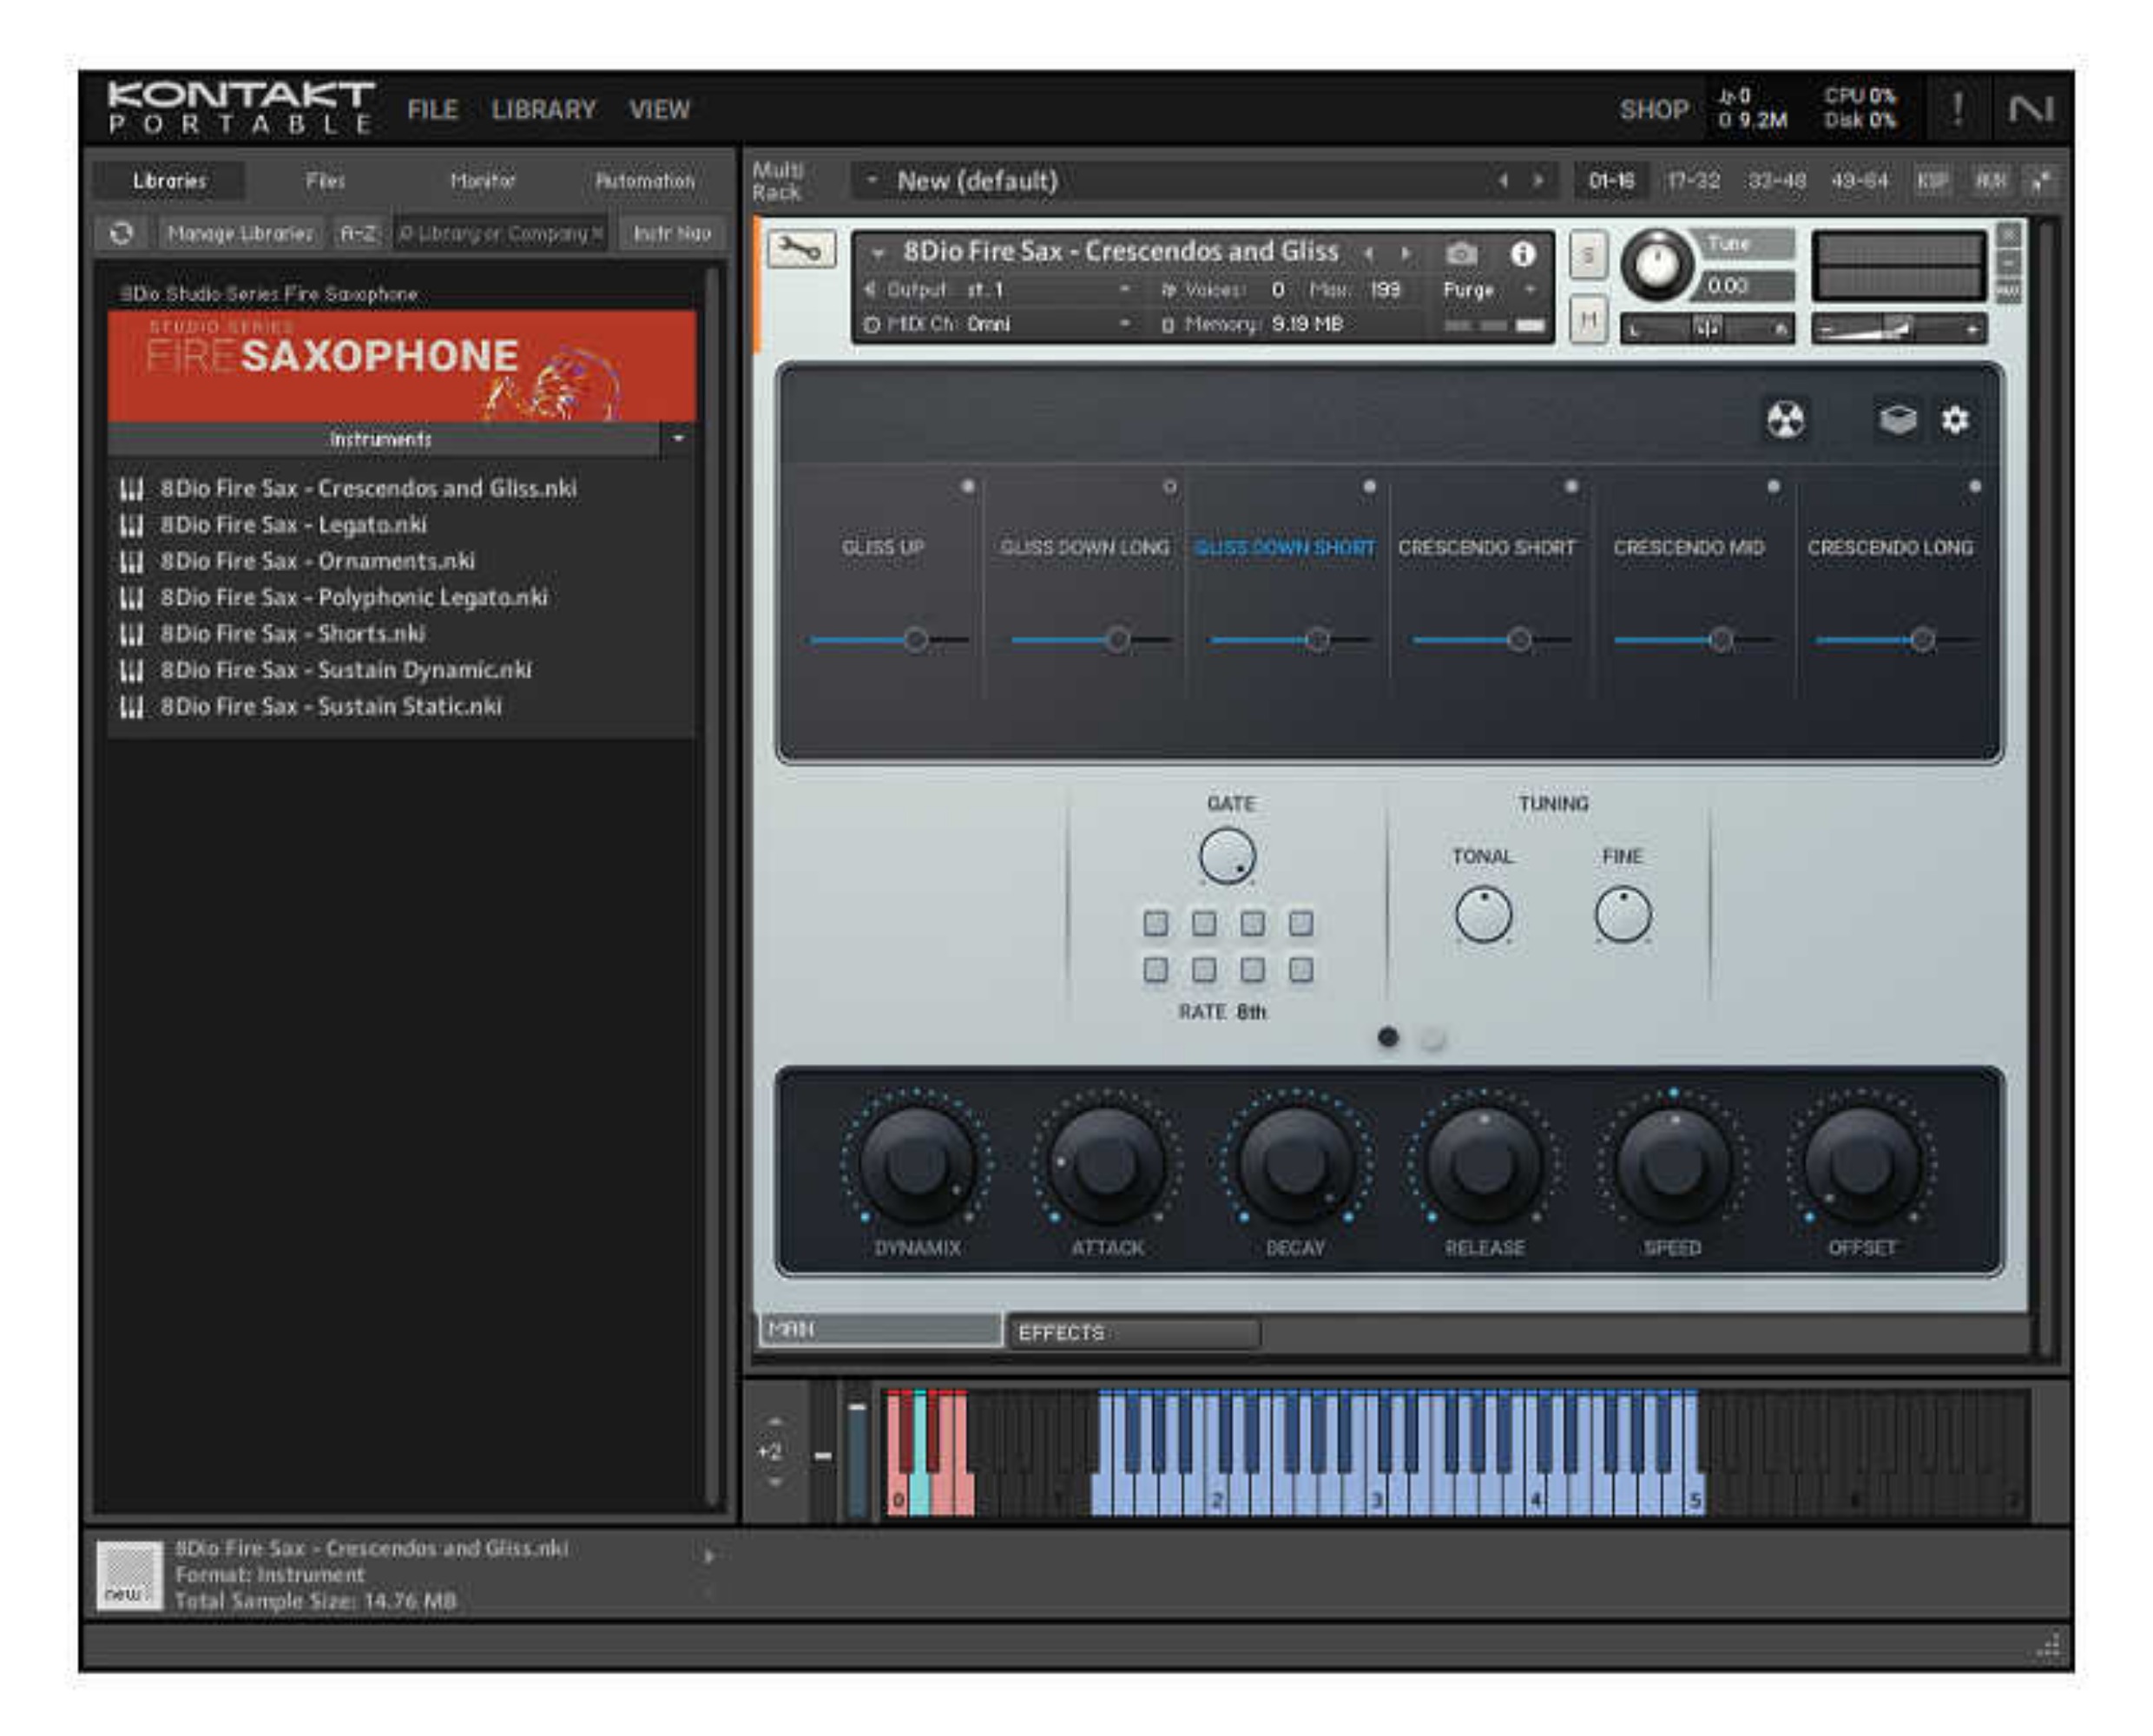Image resolution: width=2153 pixels, height=1736 pixels.
Task: Change the gate RATE 8th value
Action: [1250, 1012]
